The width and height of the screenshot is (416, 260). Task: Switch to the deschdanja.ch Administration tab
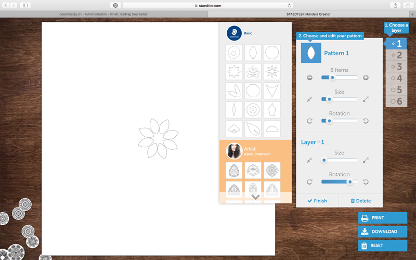pyautogui.click(x=104, y=14)
